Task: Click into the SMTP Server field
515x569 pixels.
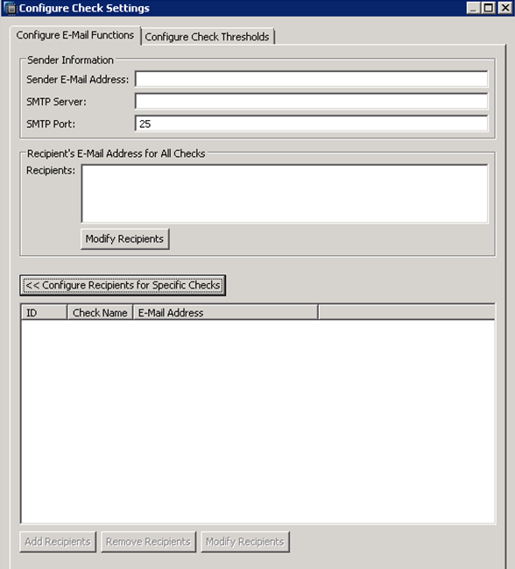Action: (311, 101)
